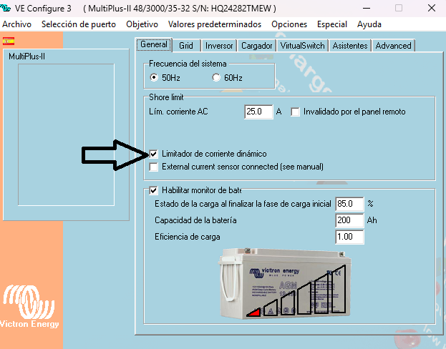Open the Opciones menu

click(x=289, y=24)
